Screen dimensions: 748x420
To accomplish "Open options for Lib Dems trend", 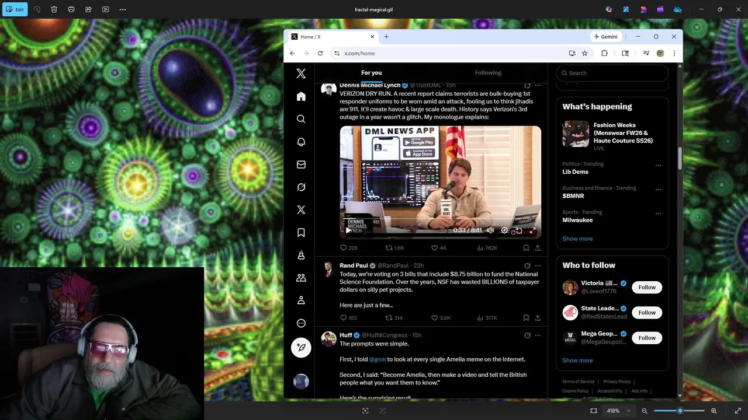I will (x=659, y=165).
